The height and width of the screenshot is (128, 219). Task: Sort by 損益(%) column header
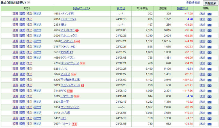[x=183, y=8]
